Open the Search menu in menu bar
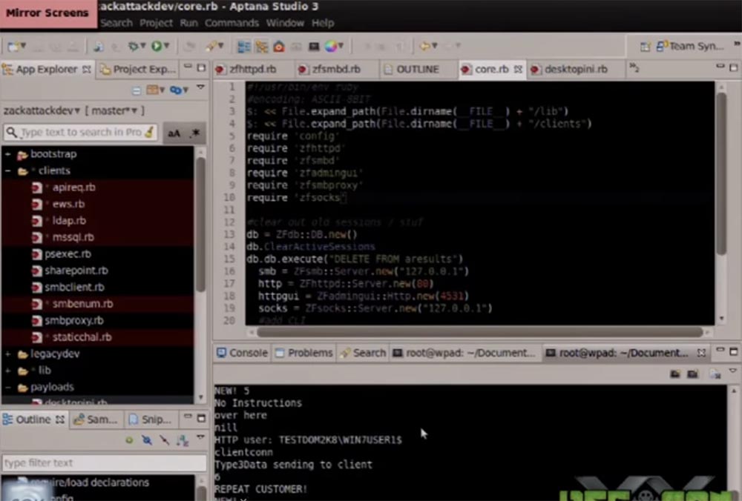 click(x=116, y=23)
